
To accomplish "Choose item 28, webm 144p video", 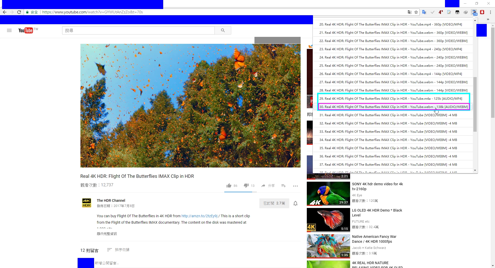I will [393, 90].
